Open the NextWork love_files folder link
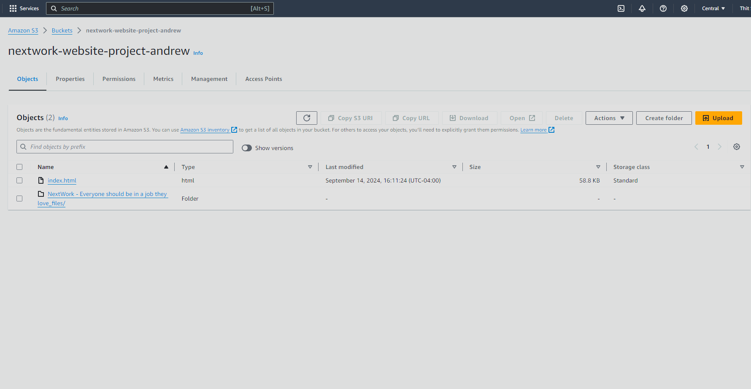Viewport: 751px width, 389px height. pos(103,199)
